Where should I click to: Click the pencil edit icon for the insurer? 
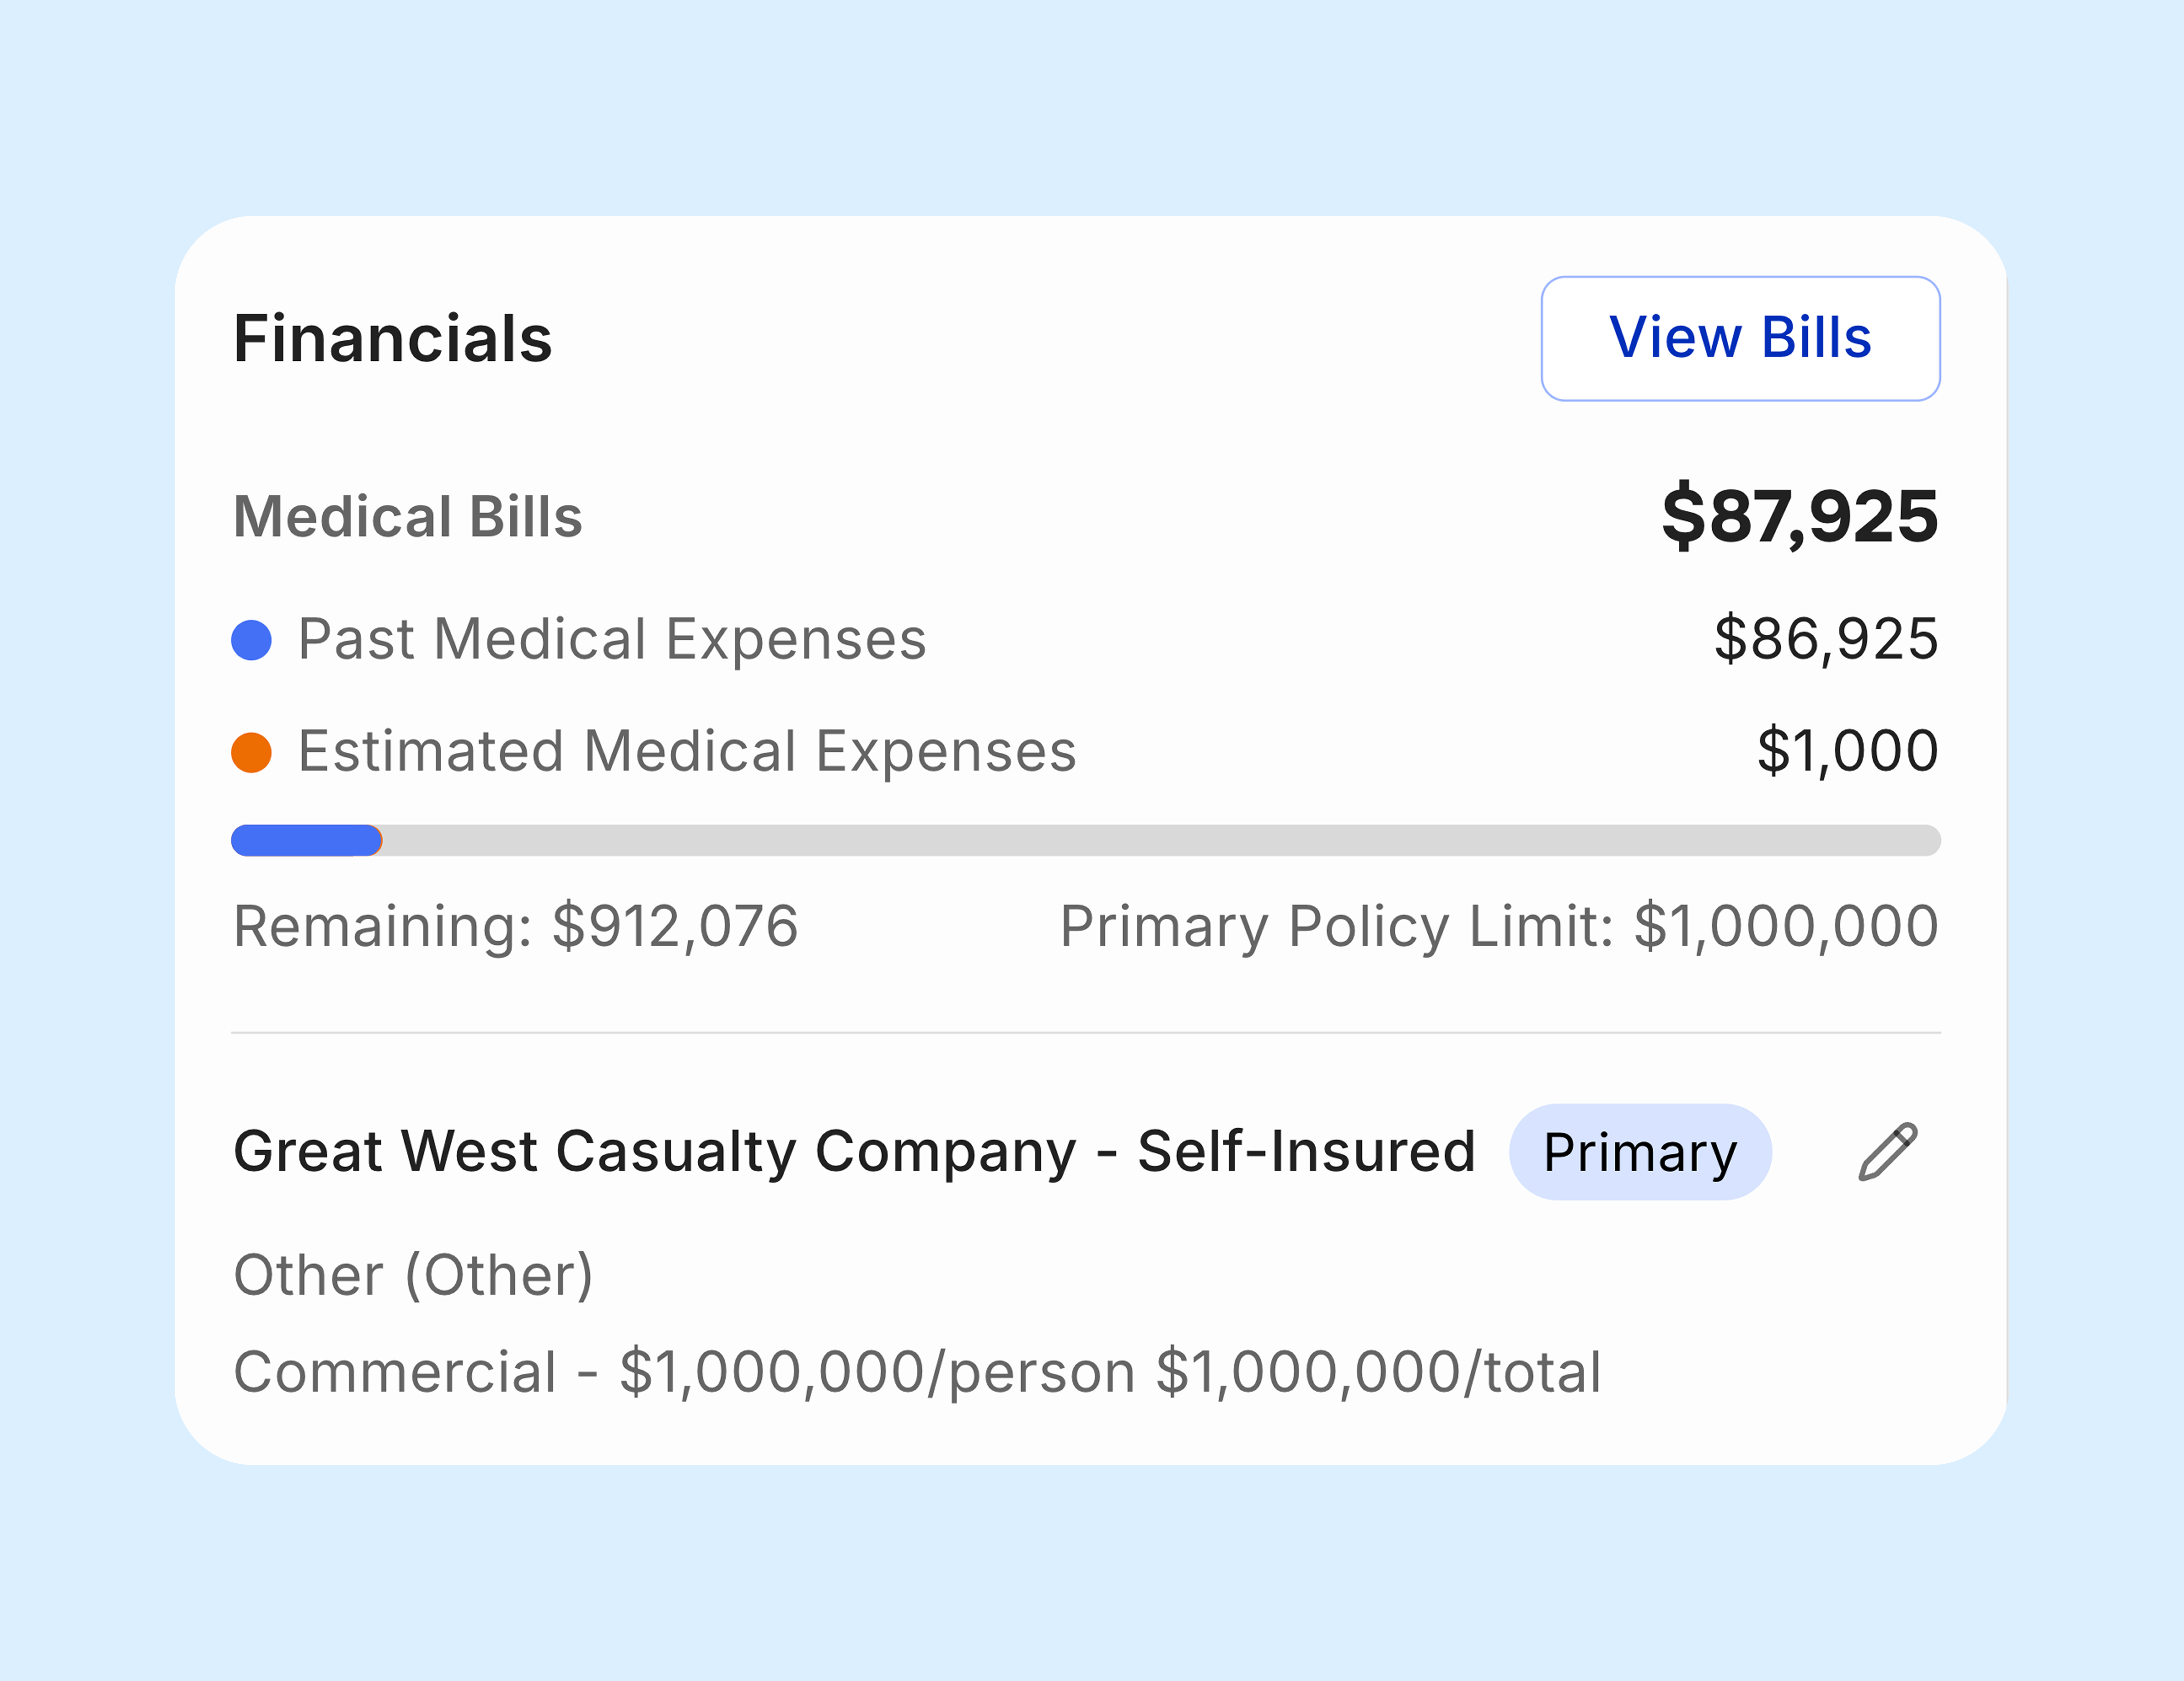pos(1888,1151)
